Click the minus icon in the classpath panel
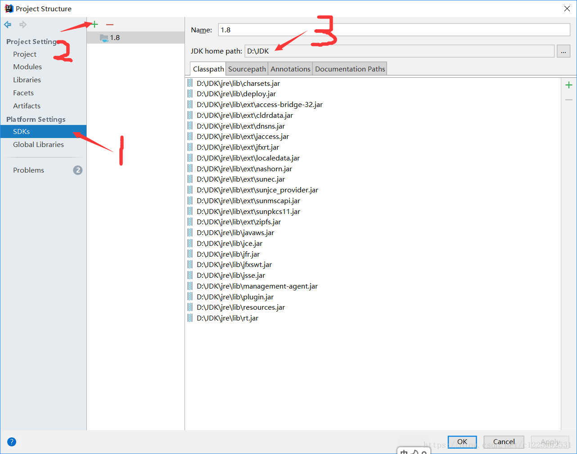The height and width of the screenshot is (454, 577). (x=569, y=99)
